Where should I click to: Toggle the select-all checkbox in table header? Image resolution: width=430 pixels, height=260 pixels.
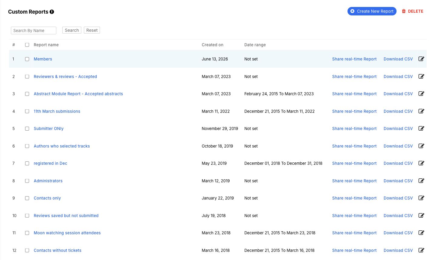click(27, 45)
